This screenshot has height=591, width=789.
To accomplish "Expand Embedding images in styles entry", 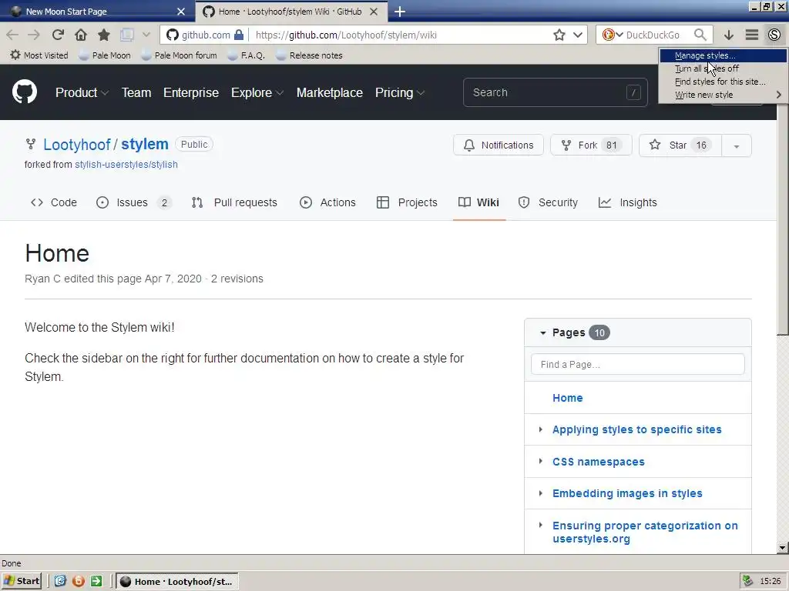I will (540, 493).
